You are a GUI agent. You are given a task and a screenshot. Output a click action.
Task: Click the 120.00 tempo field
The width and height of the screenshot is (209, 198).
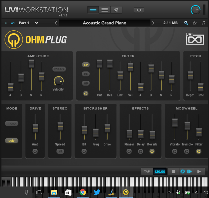point(160,171)
